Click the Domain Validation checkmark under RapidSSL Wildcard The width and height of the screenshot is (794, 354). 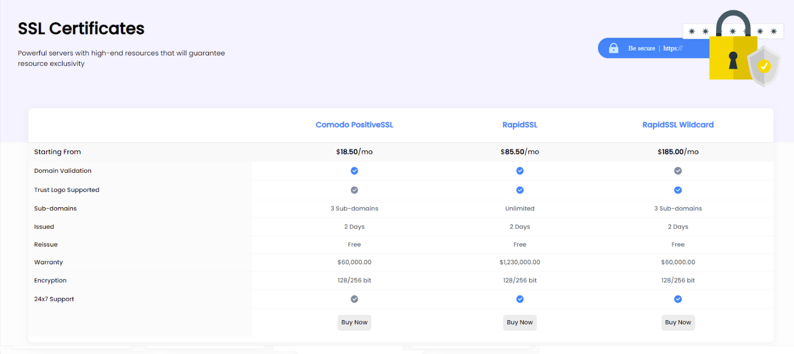click(678, 171)
